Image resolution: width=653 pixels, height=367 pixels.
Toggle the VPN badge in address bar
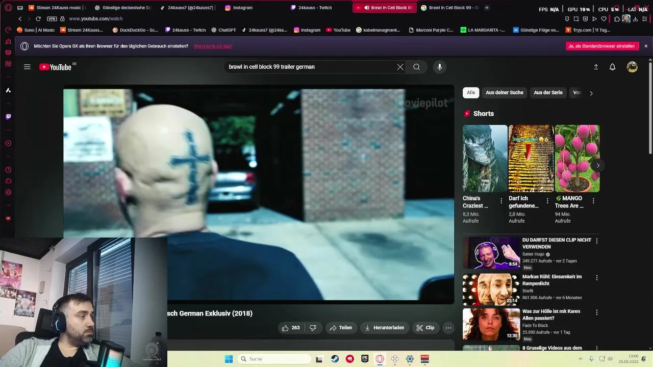click(52, 19)
